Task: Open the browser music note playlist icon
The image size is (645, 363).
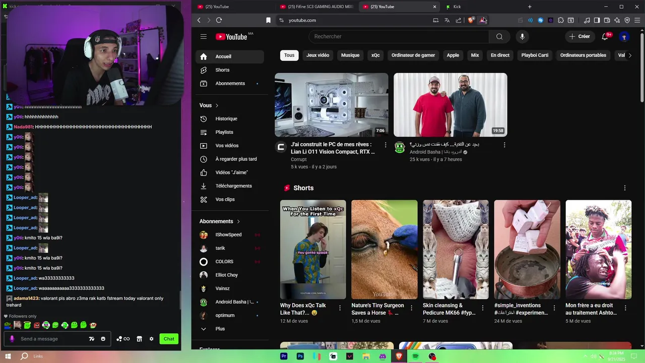Action: coord(587,20)
